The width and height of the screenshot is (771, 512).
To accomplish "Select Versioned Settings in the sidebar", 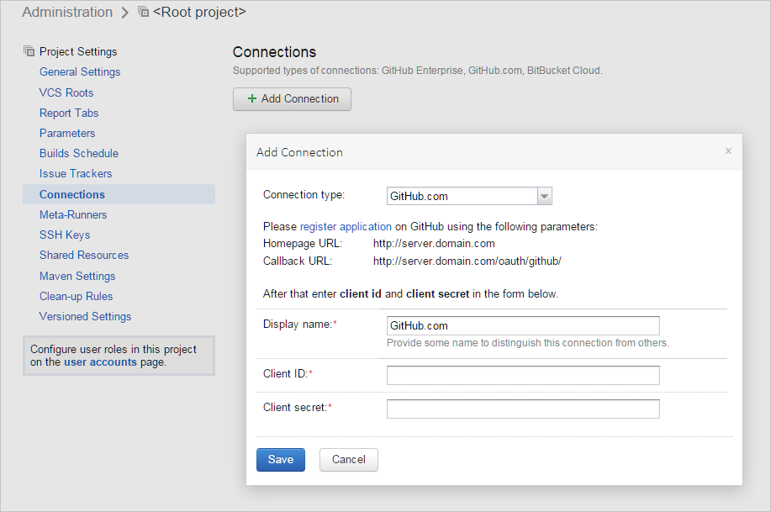I will coord(85,316).
